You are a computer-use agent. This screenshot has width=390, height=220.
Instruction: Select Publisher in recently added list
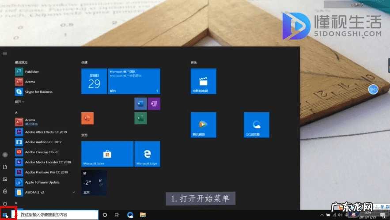[x=32, y=72]
